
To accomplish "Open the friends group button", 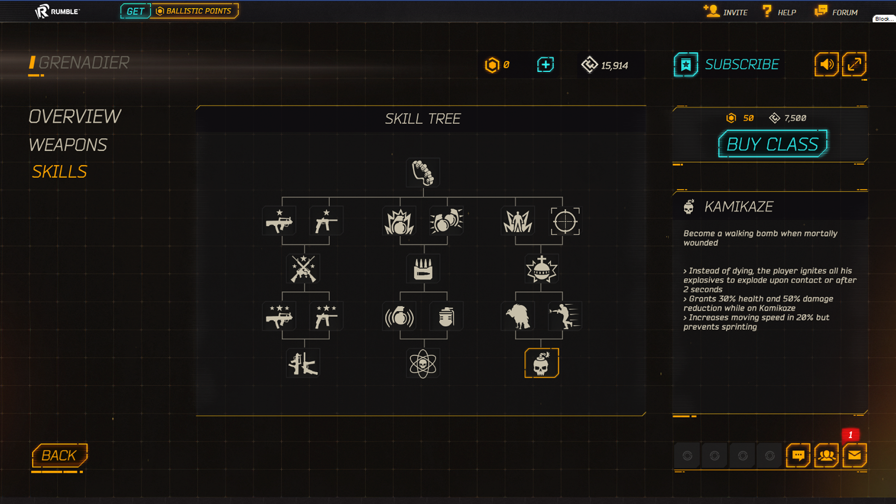I will 826,455.
